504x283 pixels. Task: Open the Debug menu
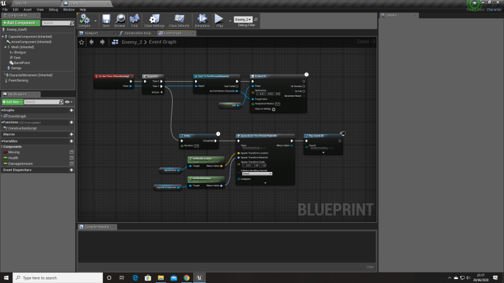coord(54,10)
